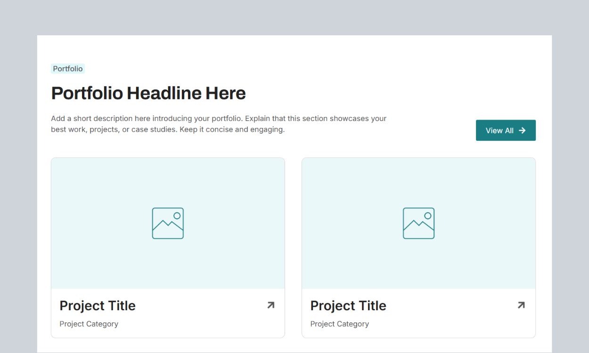Click the sun circle in left placeholder icon
This screenshot has height=353, width=589.
pos(177,216)
